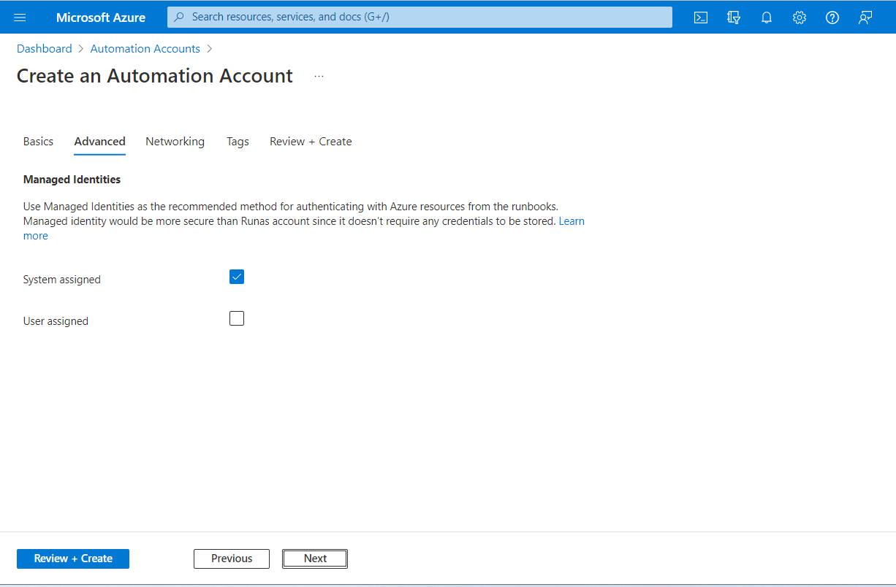The height and width of the screenshot is (587, 896).
Task: Open the ellipsis menu beside the page title
Action: pyautogui.click(x=319, y=75)
